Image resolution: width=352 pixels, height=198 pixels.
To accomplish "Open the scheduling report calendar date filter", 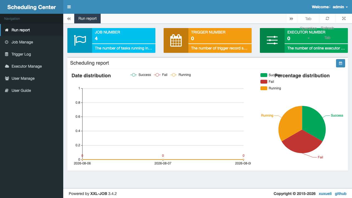I will tap(340, 63).
